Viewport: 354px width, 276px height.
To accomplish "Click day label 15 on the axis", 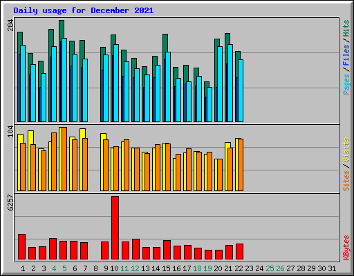I will 166,268.
